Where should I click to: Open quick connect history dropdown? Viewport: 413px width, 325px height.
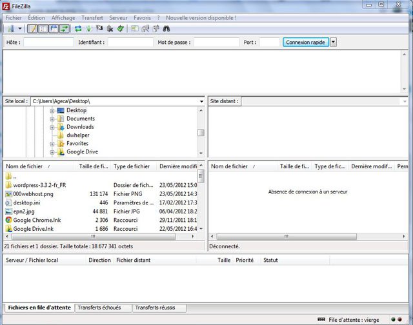333,42
